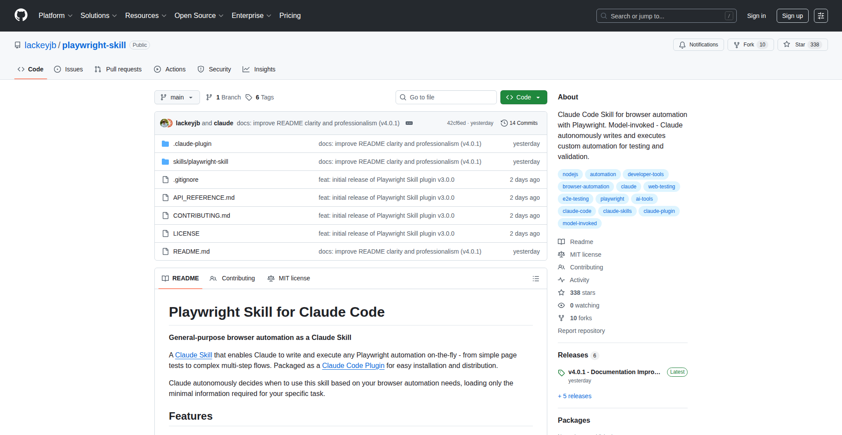
Task: Open the .claude-plugin folder
Action: [192, 144]
